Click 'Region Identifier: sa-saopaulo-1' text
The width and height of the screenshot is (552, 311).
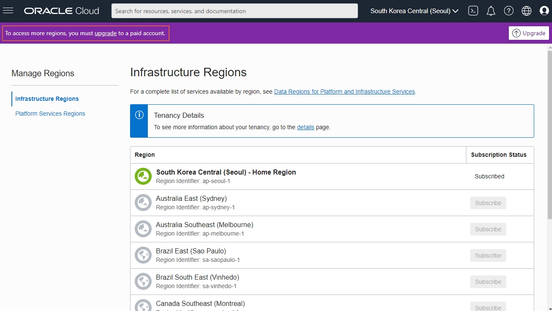click(x=198, y=260)
